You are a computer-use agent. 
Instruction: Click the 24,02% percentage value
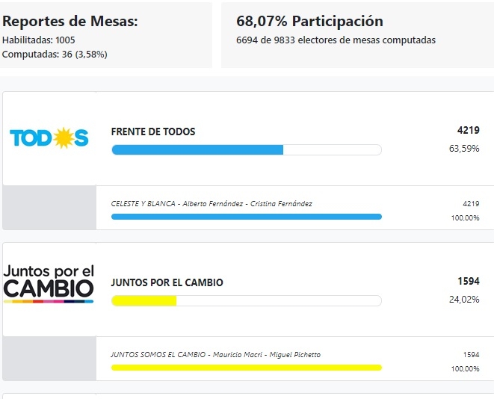pos(464,300)
